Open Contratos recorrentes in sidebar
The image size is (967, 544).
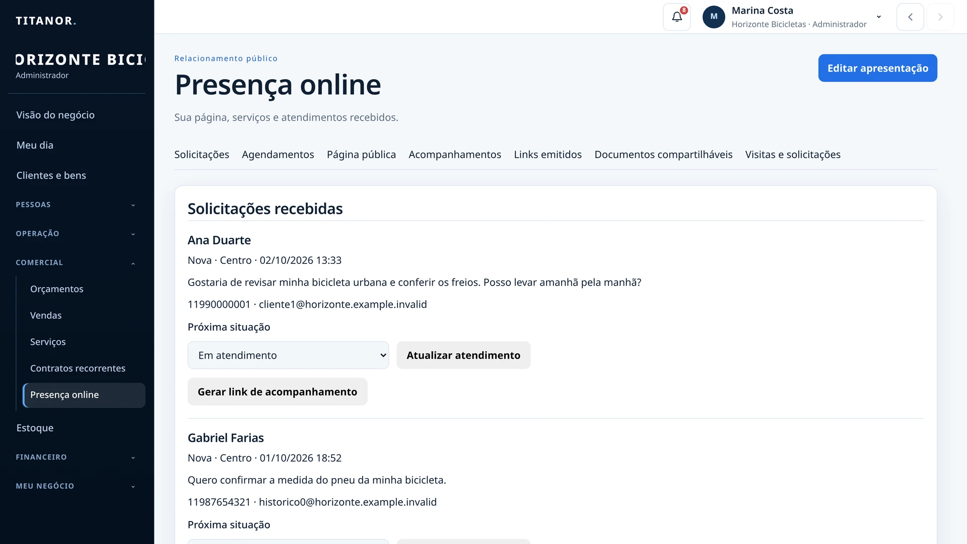point(84,368)
